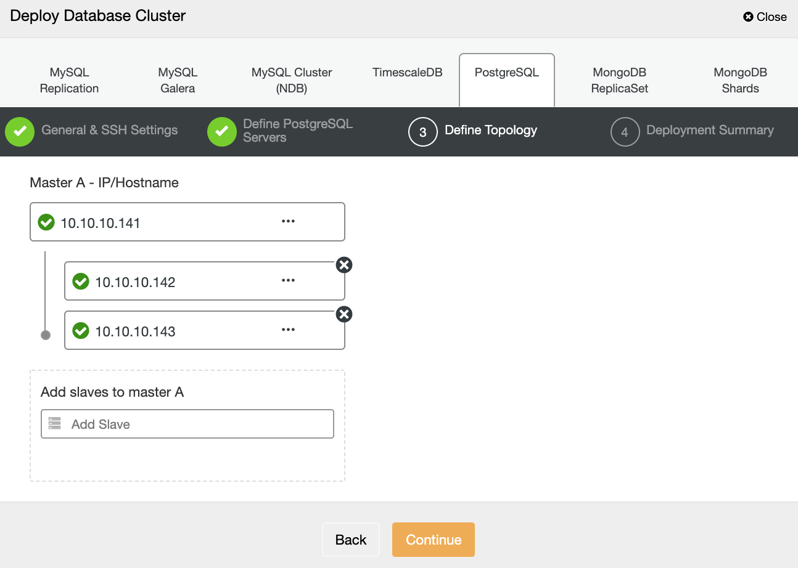Screen dimensions: 798x568
Task: Go to Define PostgreSQL Servers step
Action: point(298,131)
